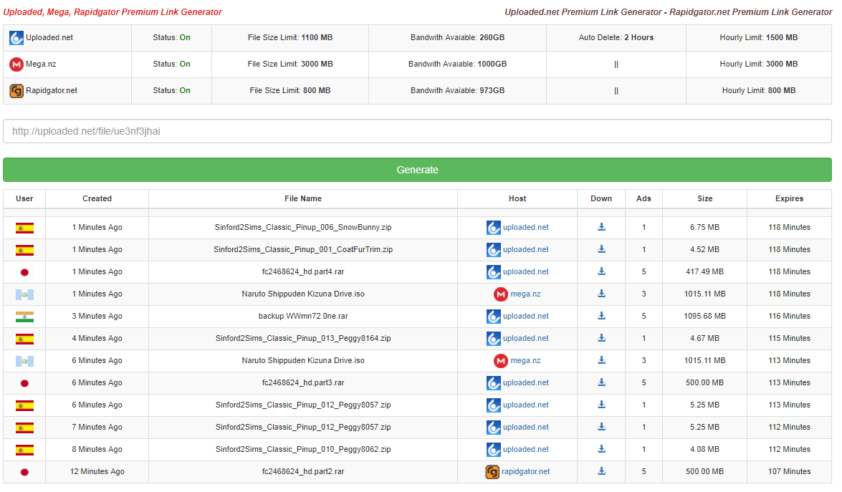This screenshot has width=842, height=492.
Task: Click the mega icon in Naruto row created 6 minutes ago
Action: (500, 361)
